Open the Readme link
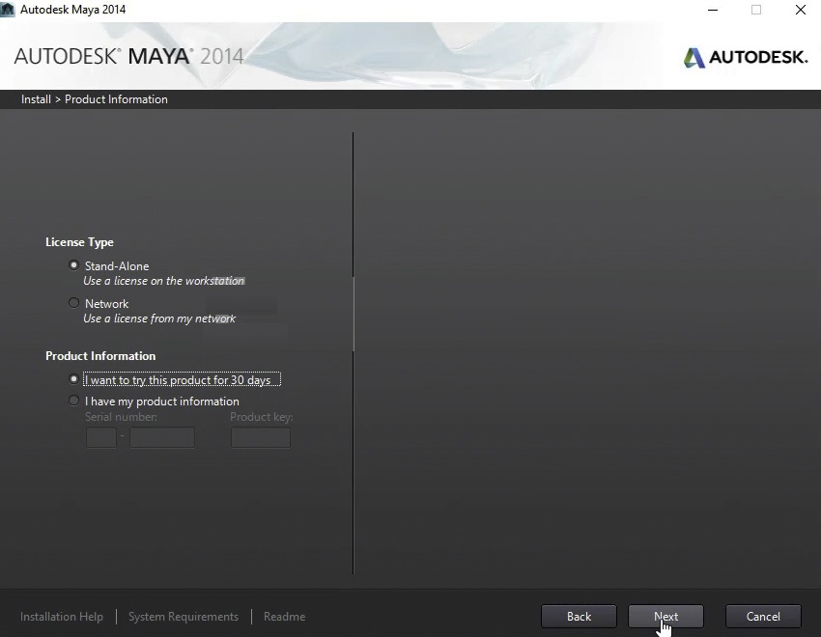821x637 pixels. point(284,617)
